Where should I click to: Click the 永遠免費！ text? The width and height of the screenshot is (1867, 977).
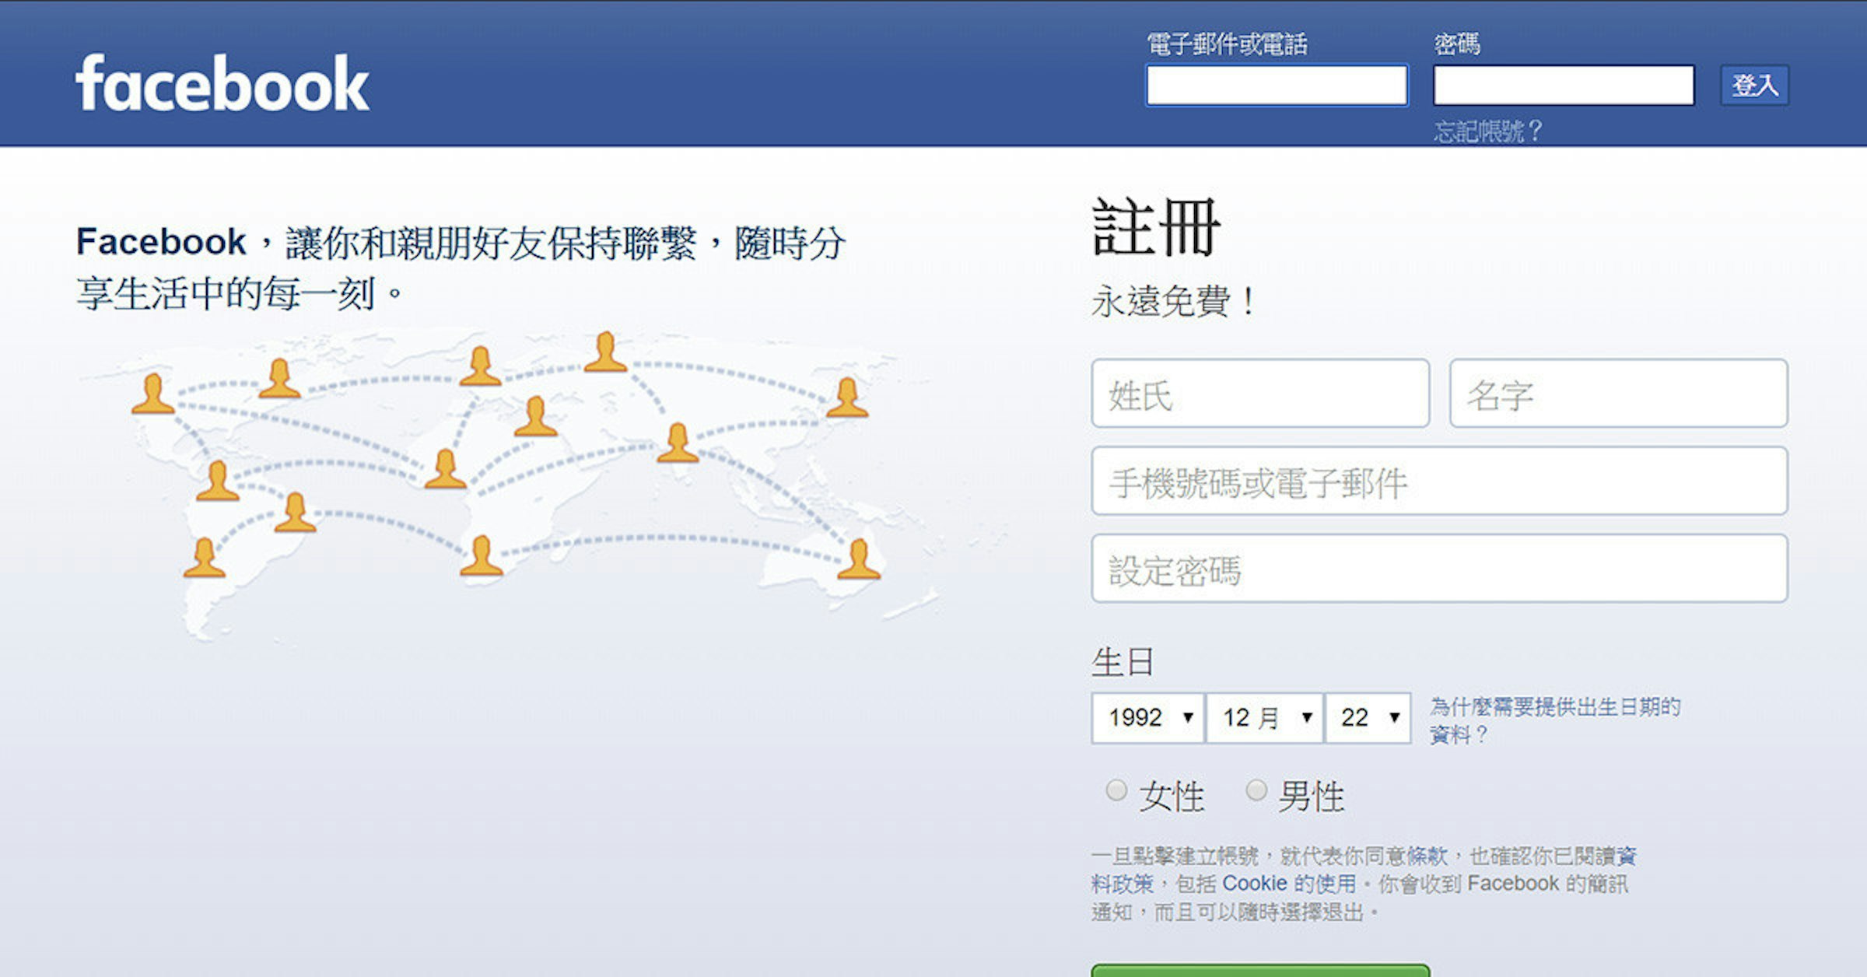[x=1173, y=302]
